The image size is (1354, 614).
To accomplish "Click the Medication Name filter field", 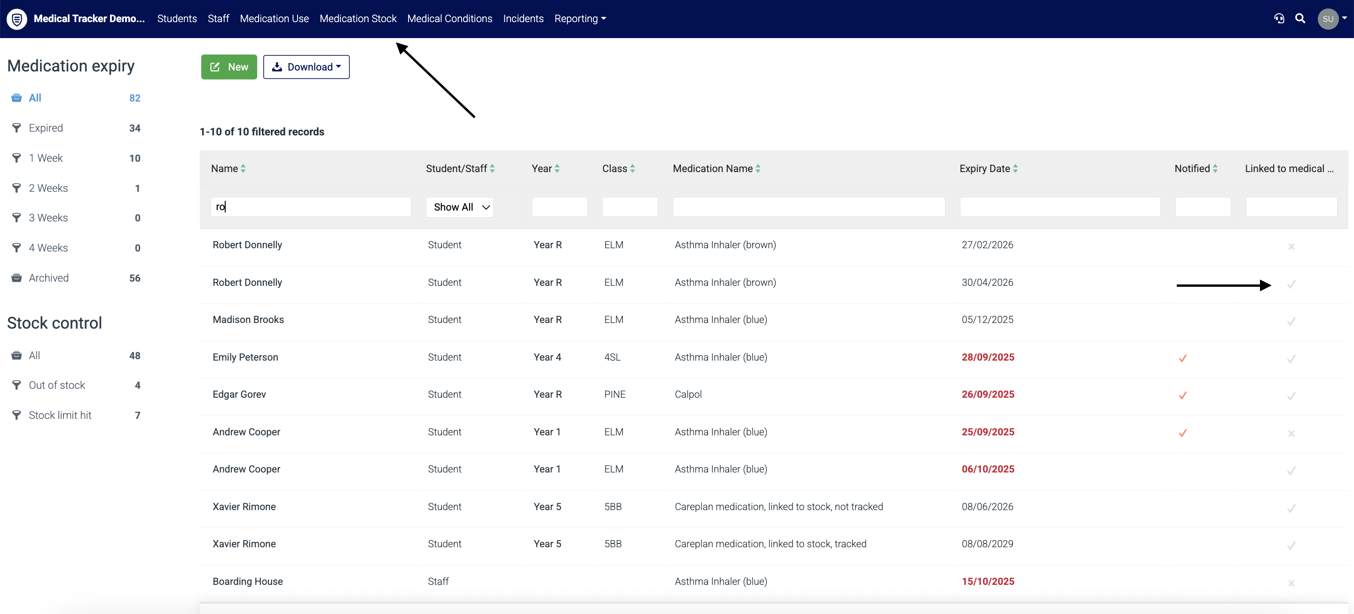I will pyautogui.click(x=809, y=207).
